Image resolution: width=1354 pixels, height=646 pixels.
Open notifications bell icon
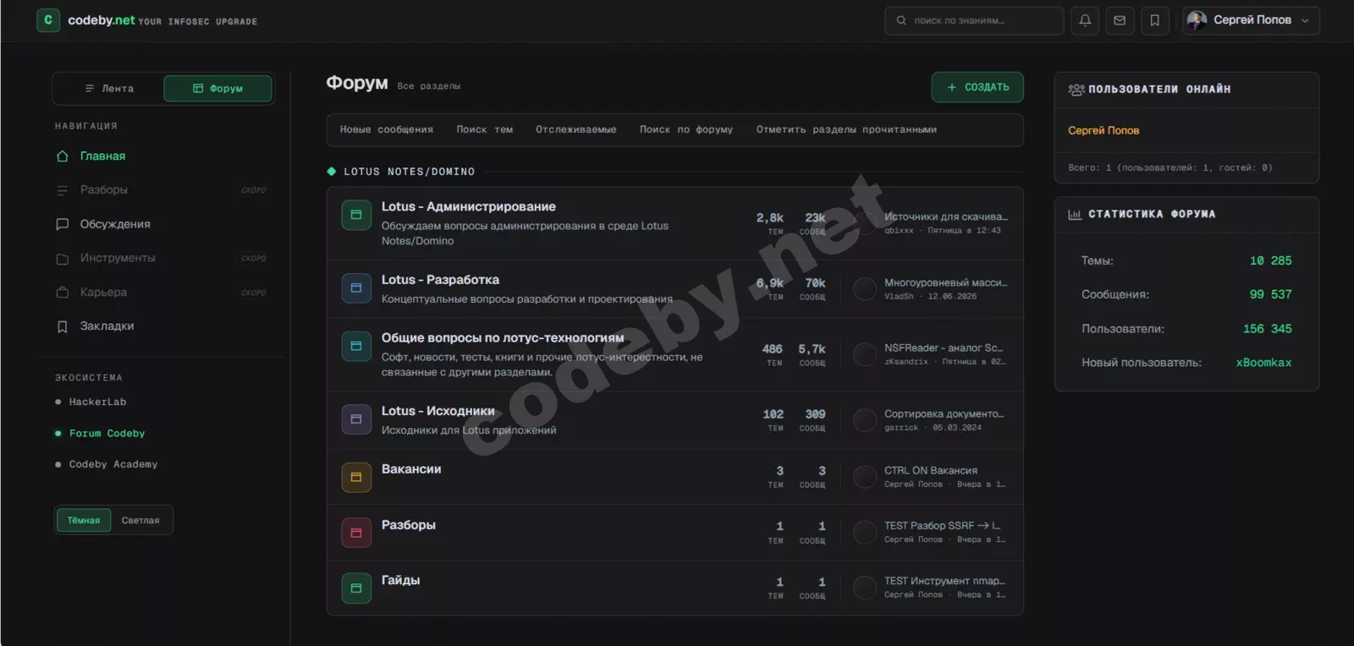1085,20
